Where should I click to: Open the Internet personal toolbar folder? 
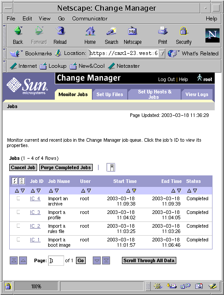click(x=23, y=66)
